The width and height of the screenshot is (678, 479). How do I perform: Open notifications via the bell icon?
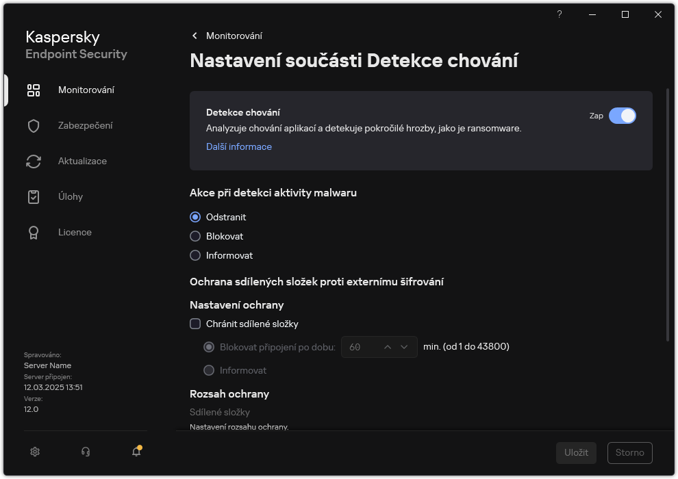136,452
